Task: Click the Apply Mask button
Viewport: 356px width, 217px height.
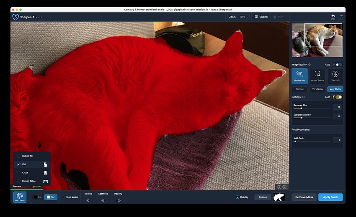Action: (x=330, y=197)
